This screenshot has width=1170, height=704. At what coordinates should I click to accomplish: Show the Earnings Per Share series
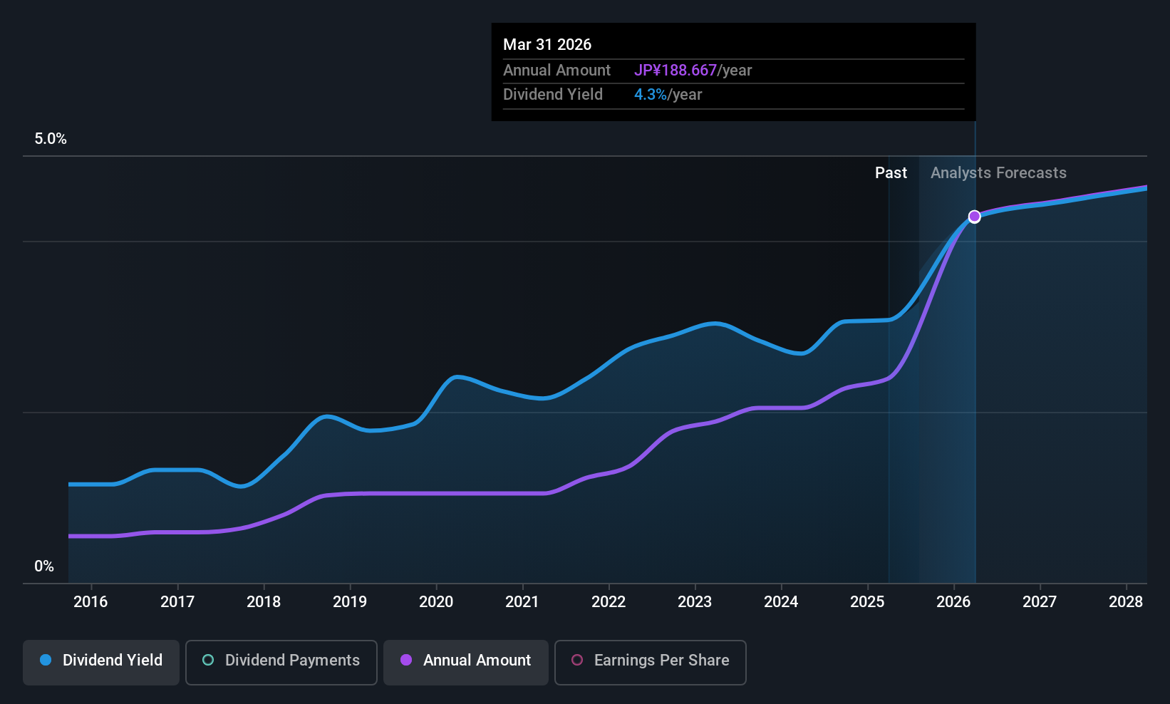(650, 662)
